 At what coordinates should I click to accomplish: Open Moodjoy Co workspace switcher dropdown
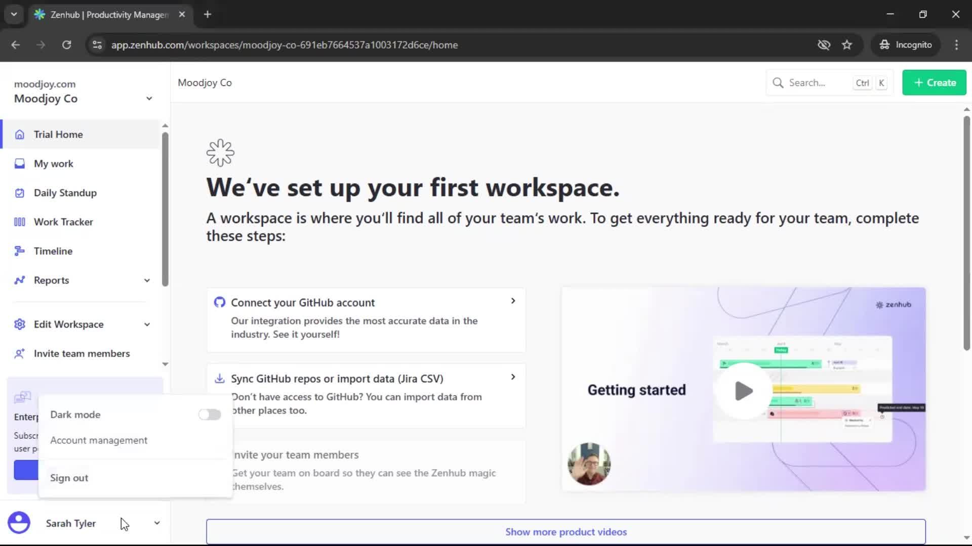[149, 99]
